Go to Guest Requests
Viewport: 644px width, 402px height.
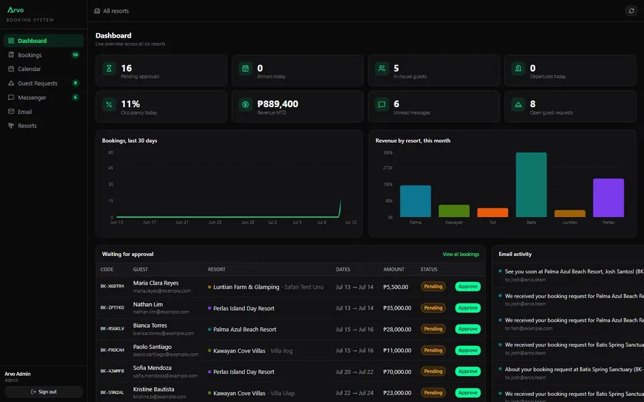click(x=44, y=83)
